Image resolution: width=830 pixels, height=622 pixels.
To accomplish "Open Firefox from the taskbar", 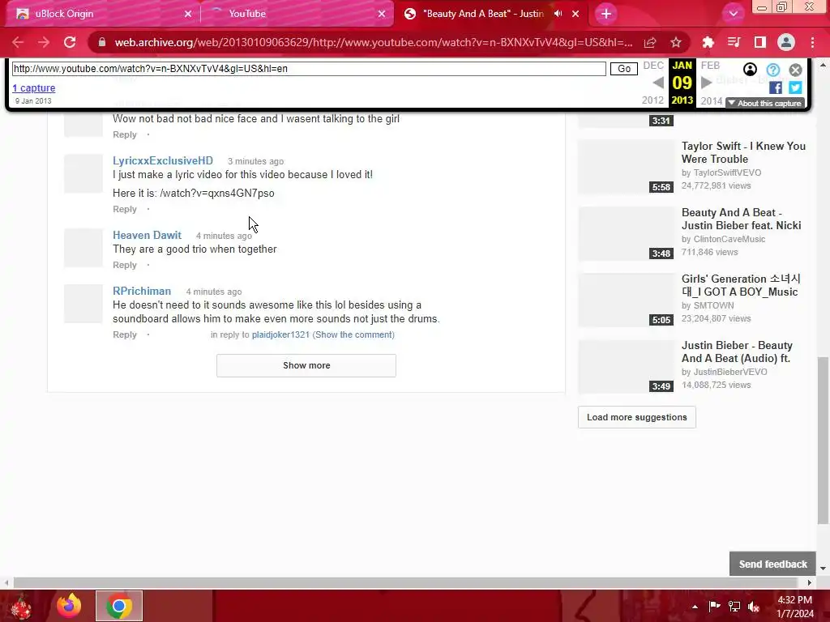I will coord(69,606).
